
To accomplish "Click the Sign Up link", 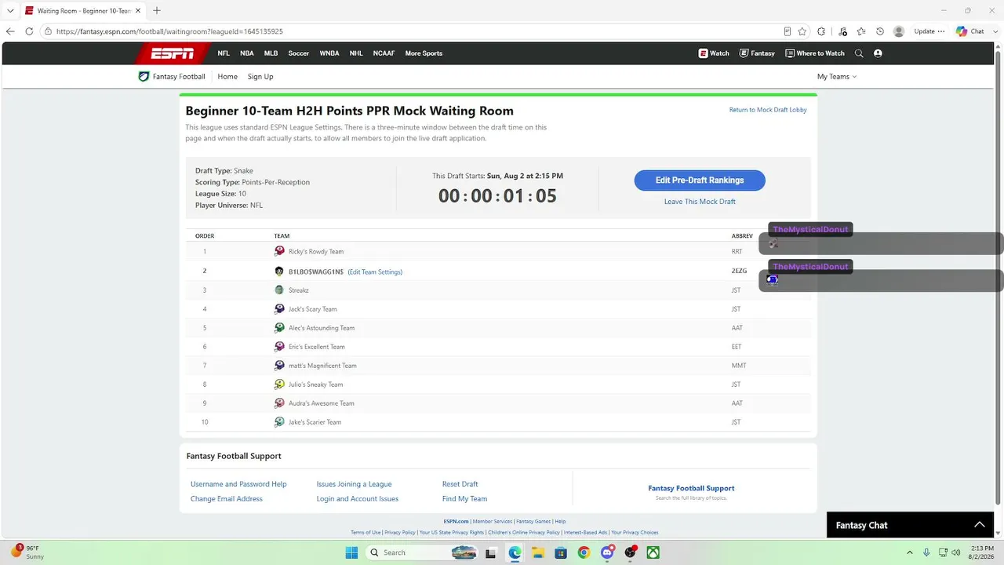I will click(260, 77).
